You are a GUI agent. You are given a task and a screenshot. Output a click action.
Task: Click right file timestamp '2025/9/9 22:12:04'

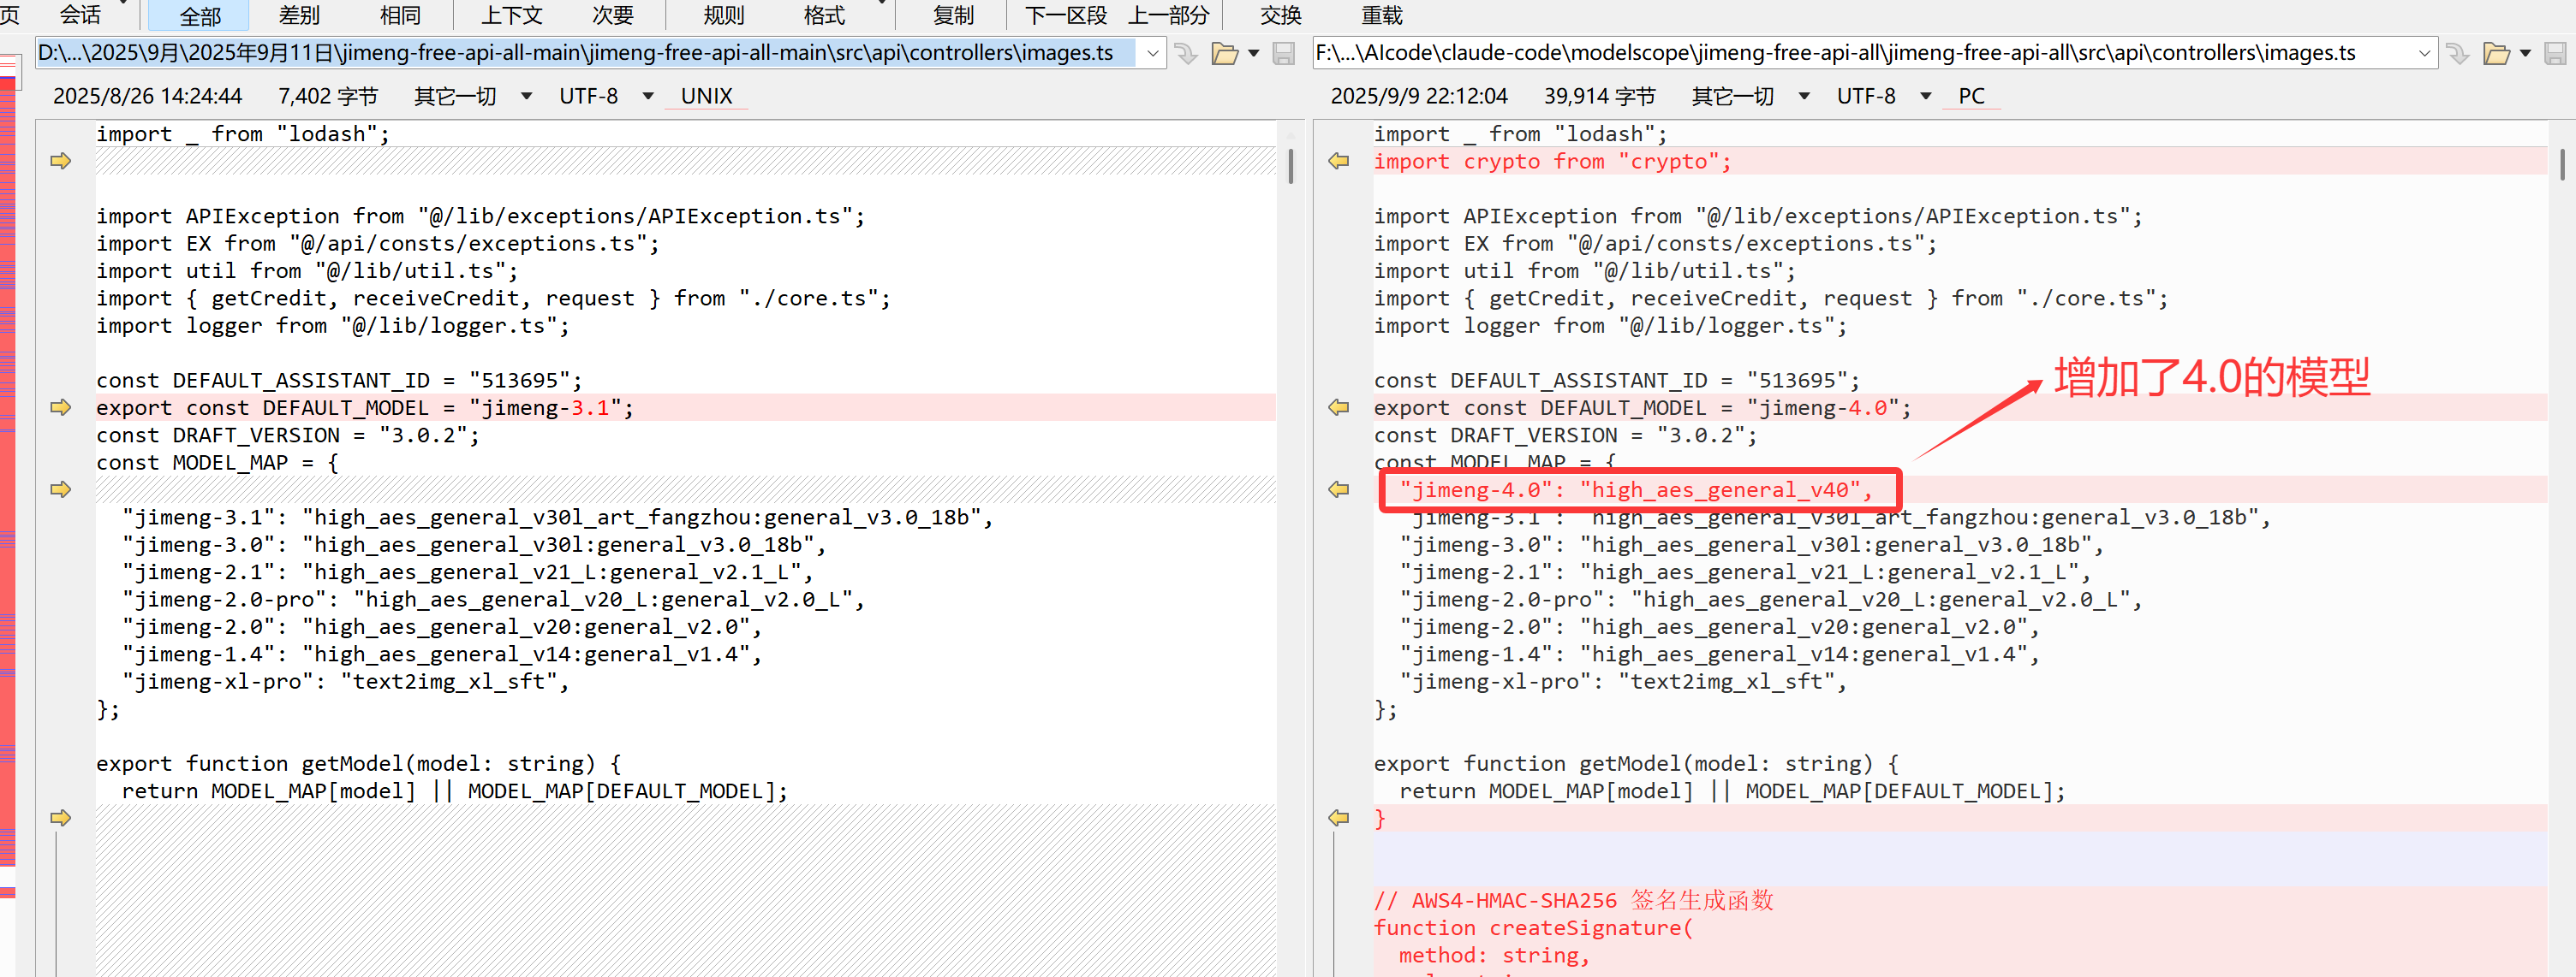(x=1419, y=96)
